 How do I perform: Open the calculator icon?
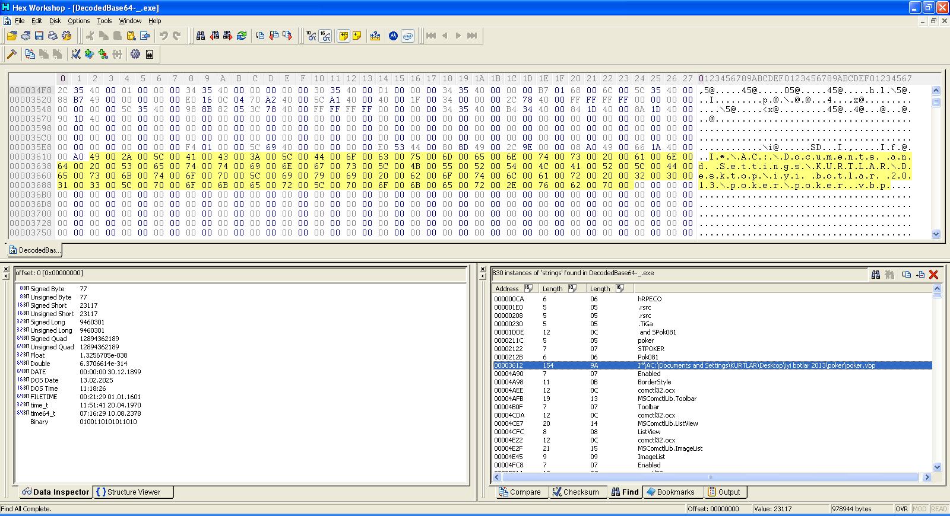(x=150, y=54)
